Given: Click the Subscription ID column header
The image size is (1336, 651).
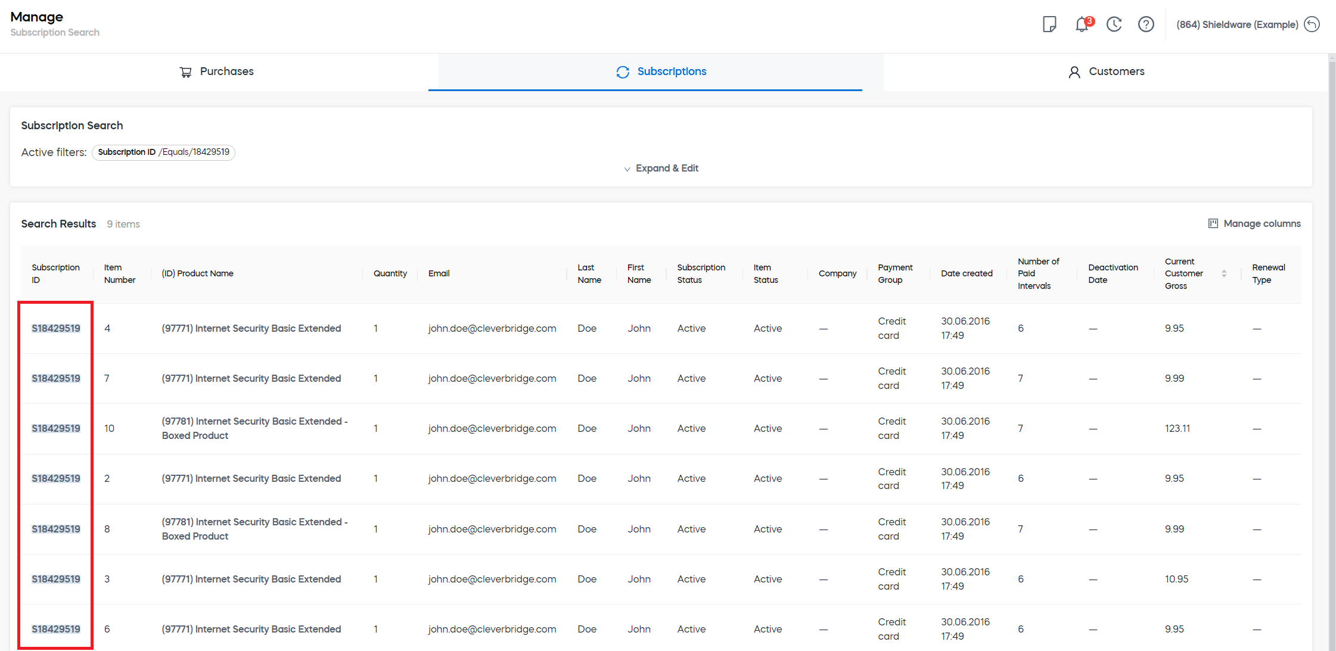Looking at the screenshot, I should 55,273.
